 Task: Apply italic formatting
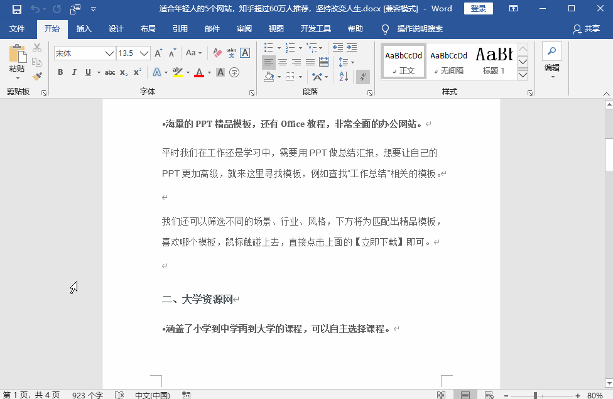pyautogui.click(x=74, y=72)
